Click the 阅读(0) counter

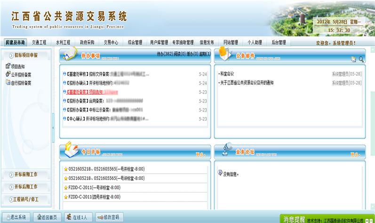tap(180, 54)
